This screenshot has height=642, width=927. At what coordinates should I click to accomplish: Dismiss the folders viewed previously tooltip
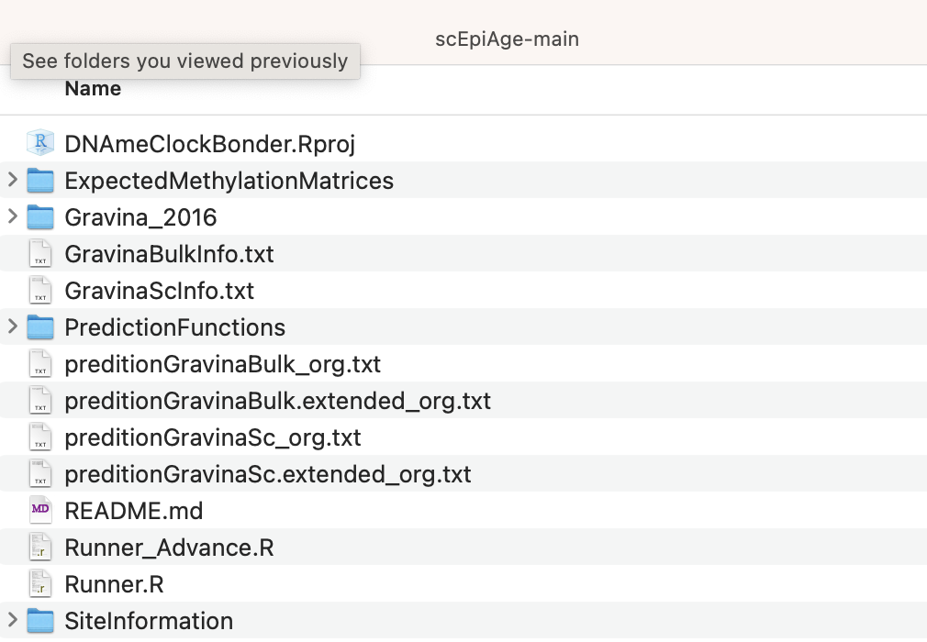point(185,61)
